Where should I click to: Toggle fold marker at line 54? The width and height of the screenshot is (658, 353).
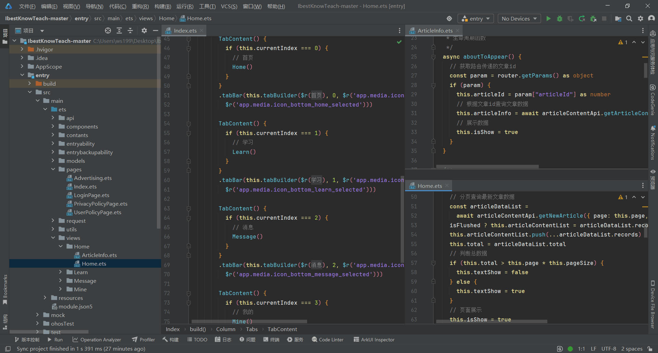[x=188, y=124]
